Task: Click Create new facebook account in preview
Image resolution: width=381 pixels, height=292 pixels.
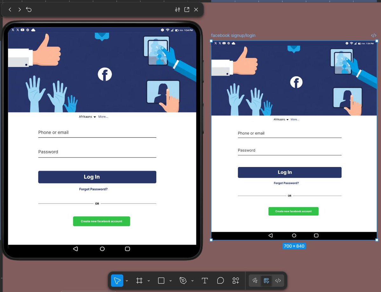Action: pos(102,221)
